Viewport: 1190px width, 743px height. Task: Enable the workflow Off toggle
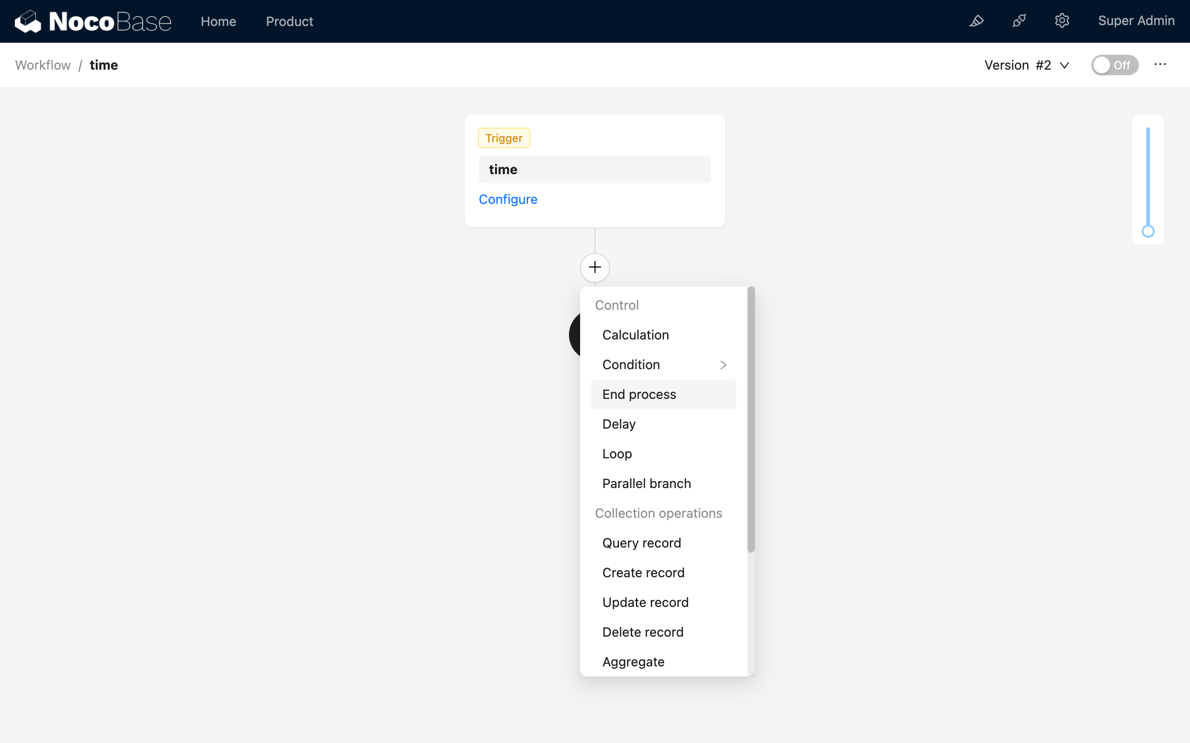(1114, 65)
